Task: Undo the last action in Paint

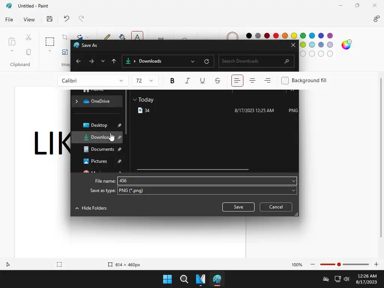Action: click(x=66, y=19)
